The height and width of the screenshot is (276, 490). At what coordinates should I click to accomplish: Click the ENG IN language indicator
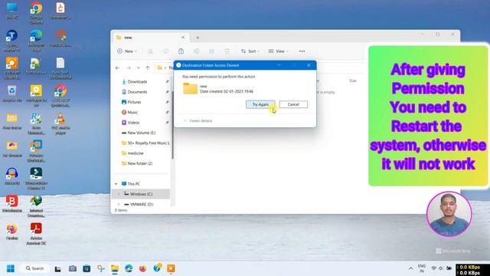pos(422,268)
